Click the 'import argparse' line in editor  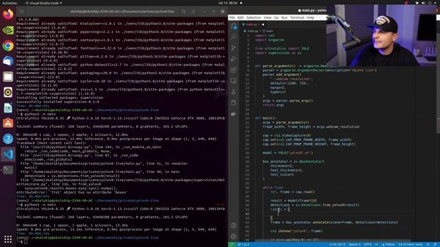coord(269,40)
